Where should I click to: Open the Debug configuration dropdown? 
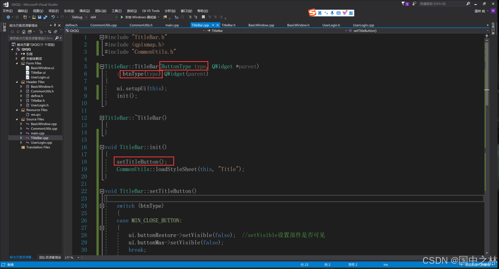tap(80, 17)
